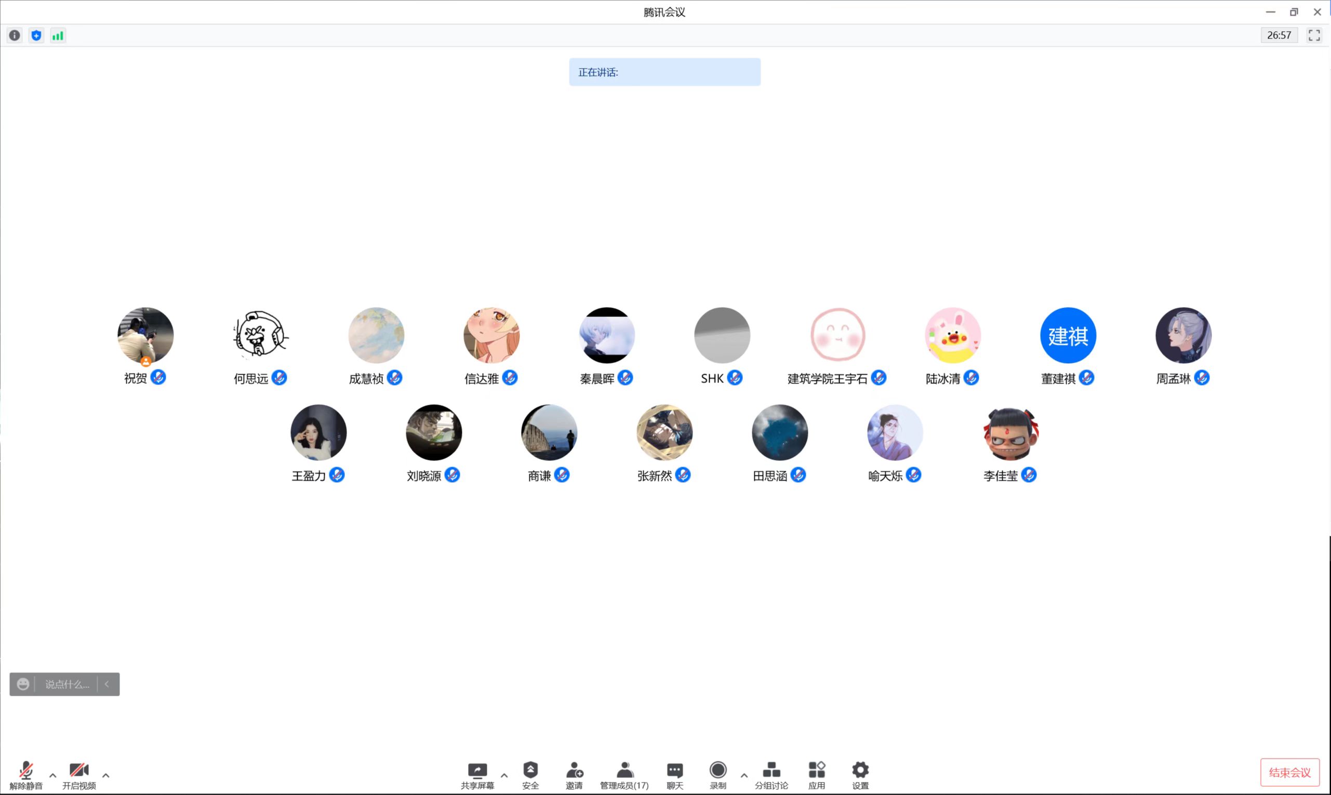Open the Apps (应用) panel

point(816,775)
